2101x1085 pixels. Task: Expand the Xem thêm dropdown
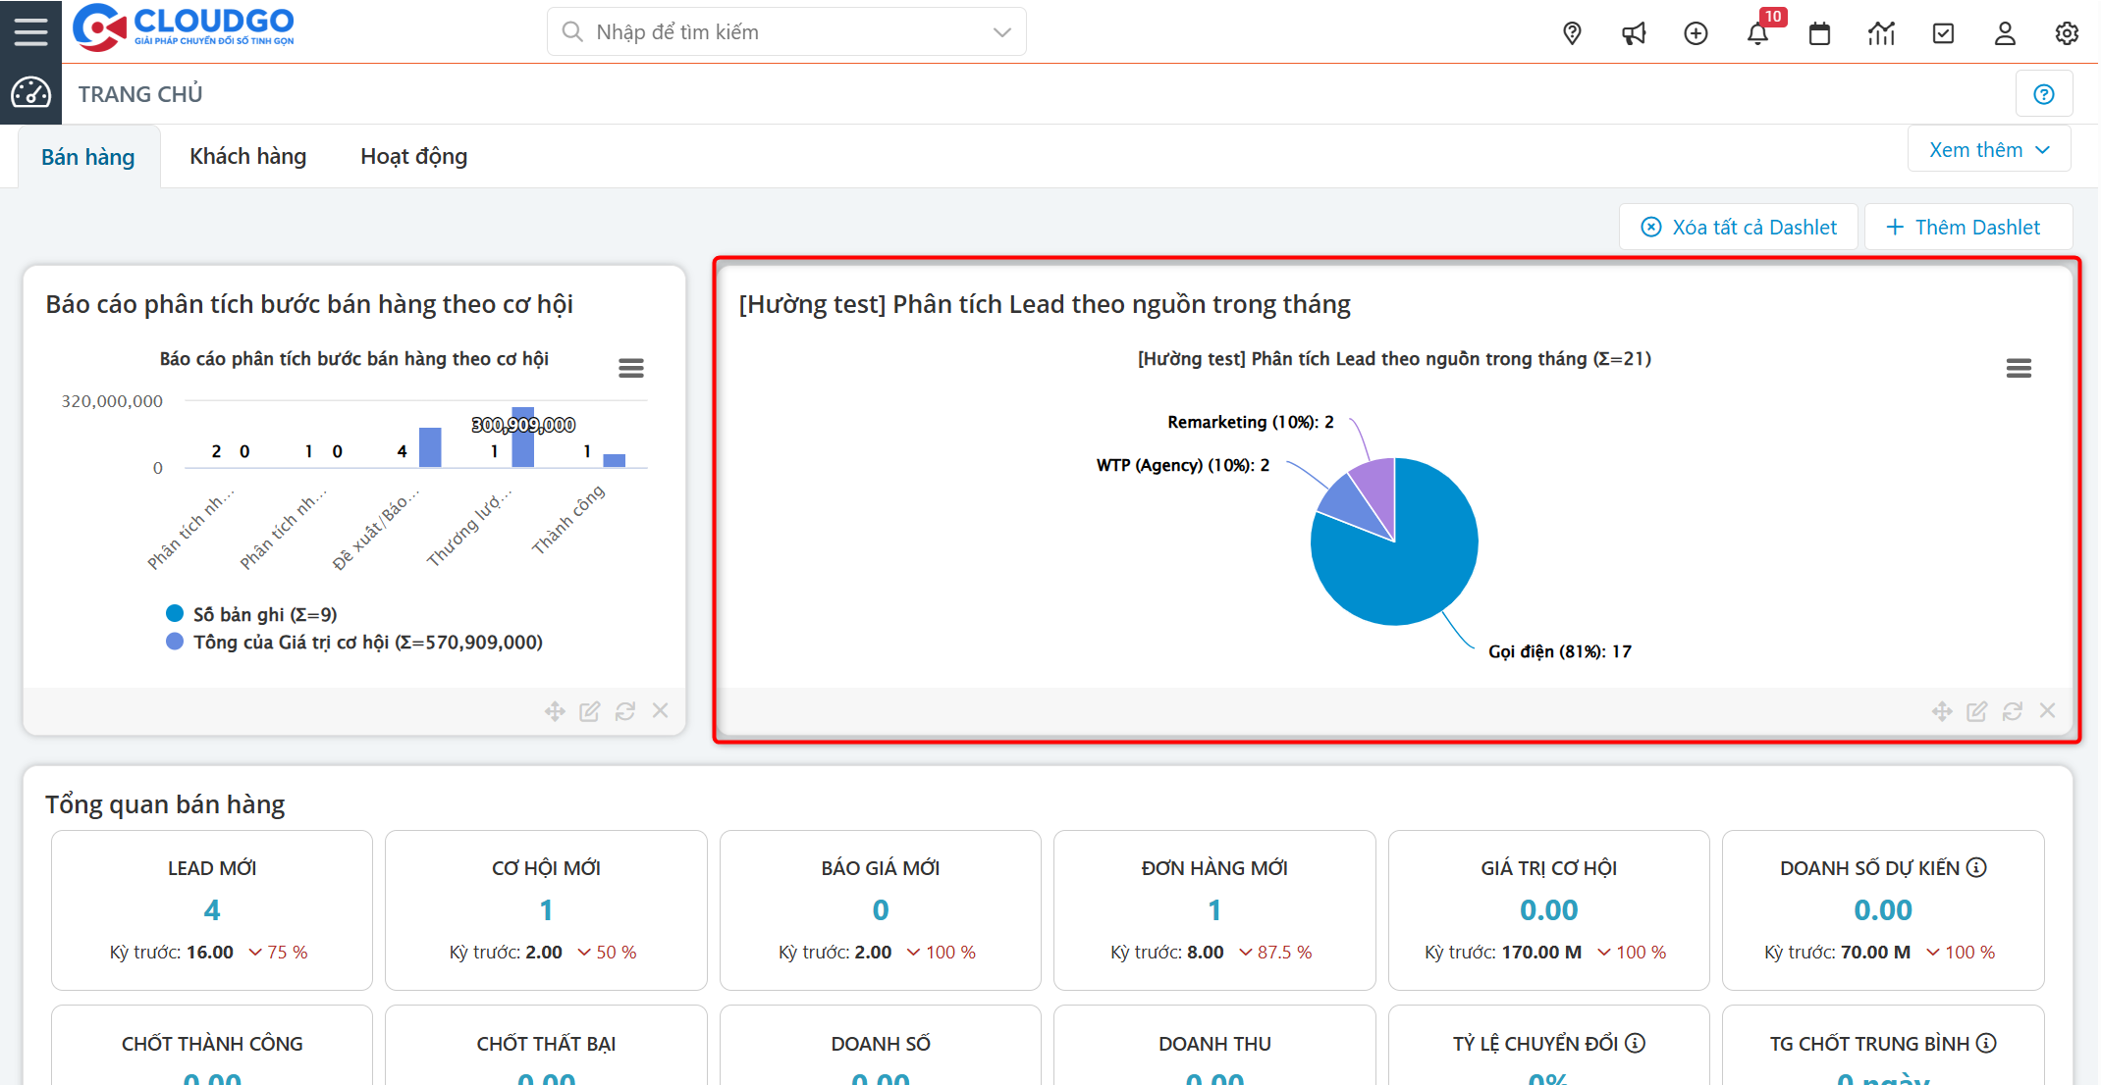point(1989,150)
